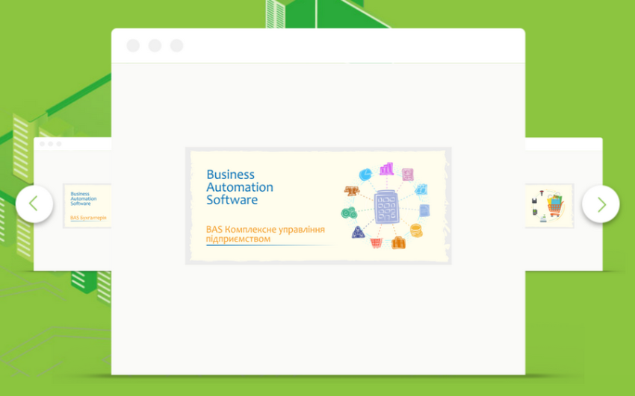
Task: Click the purple bar chart icon
Action: point(386,169)
